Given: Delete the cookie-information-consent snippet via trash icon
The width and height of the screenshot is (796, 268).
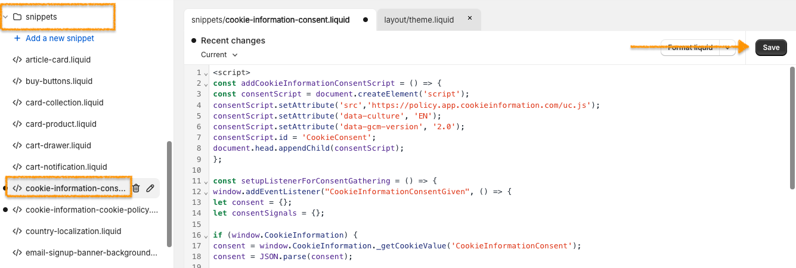Looking at the screenshot, I should click(x=136, y=188).
